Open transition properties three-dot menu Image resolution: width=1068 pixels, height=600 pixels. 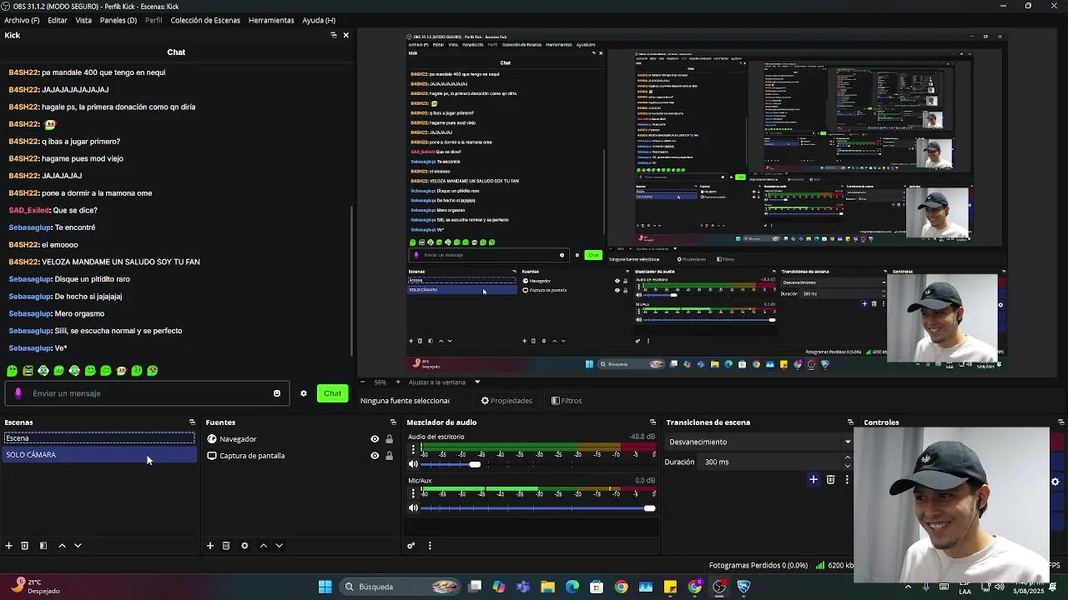pyautogui.click(x=847, y=479)
